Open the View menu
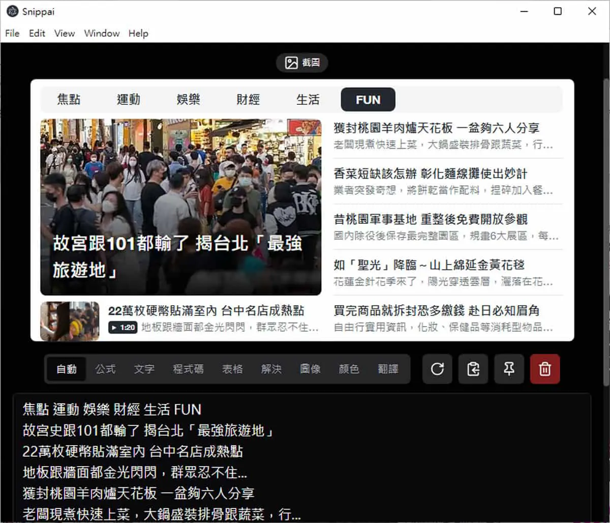 click(x=65, y=33)
